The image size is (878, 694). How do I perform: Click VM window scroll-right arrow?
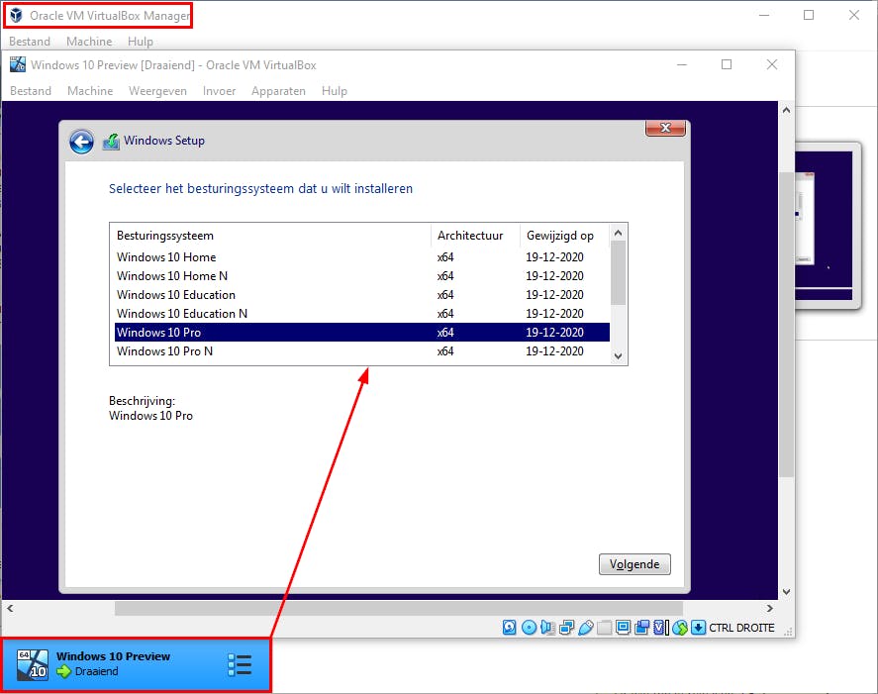(770, 608)
